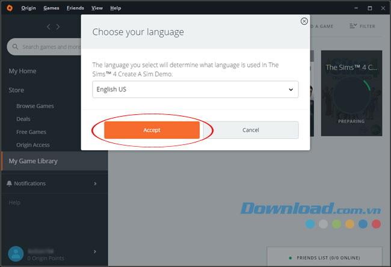
Task: Open the View menu
Action: (97, 8)
